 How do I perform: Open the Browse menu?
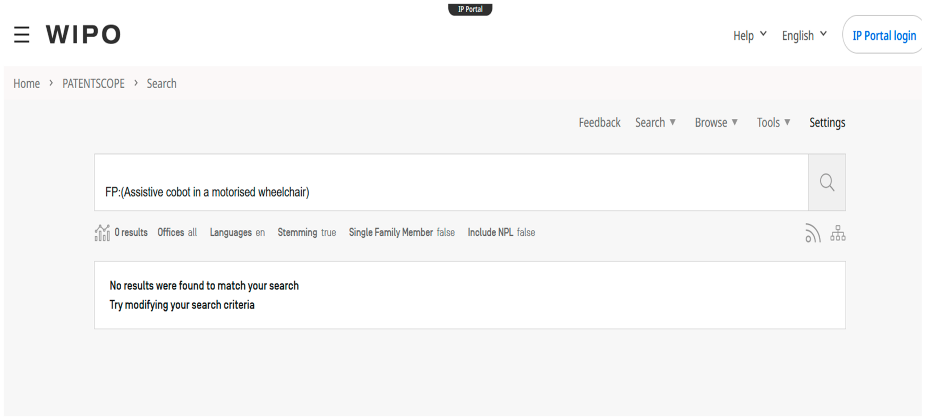(716, 122)
